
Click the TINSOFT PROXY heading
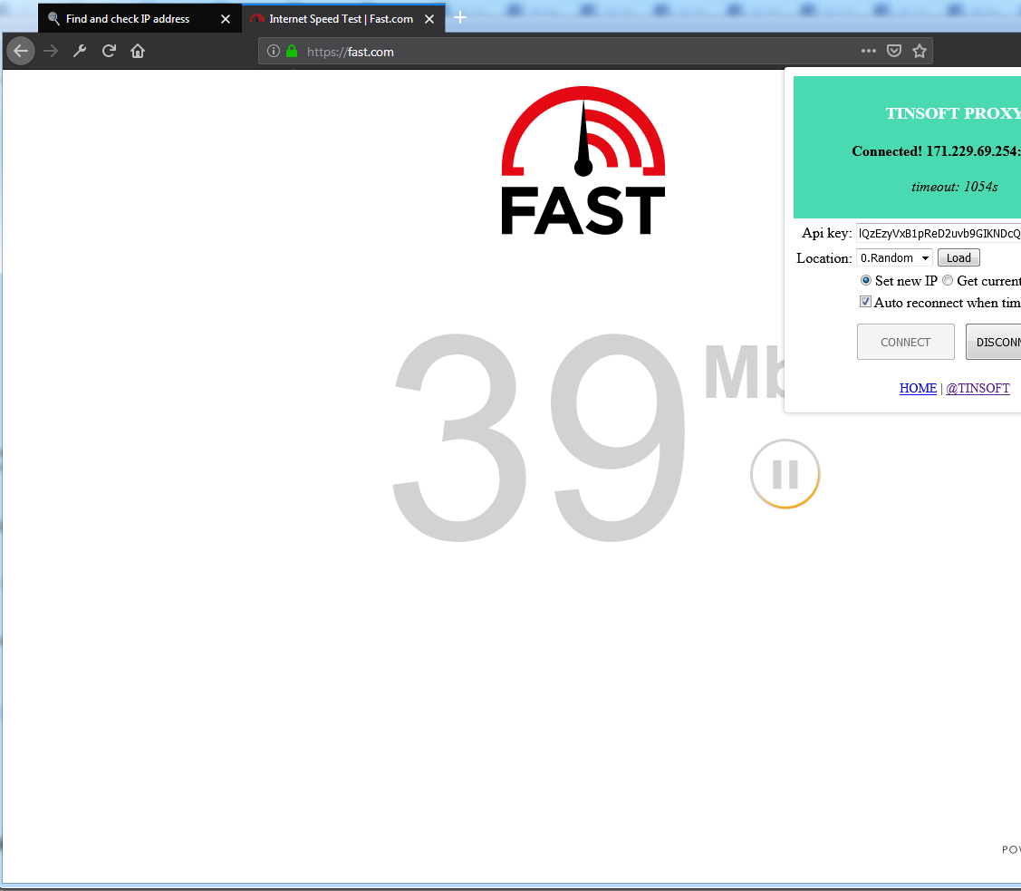(953, 113)
